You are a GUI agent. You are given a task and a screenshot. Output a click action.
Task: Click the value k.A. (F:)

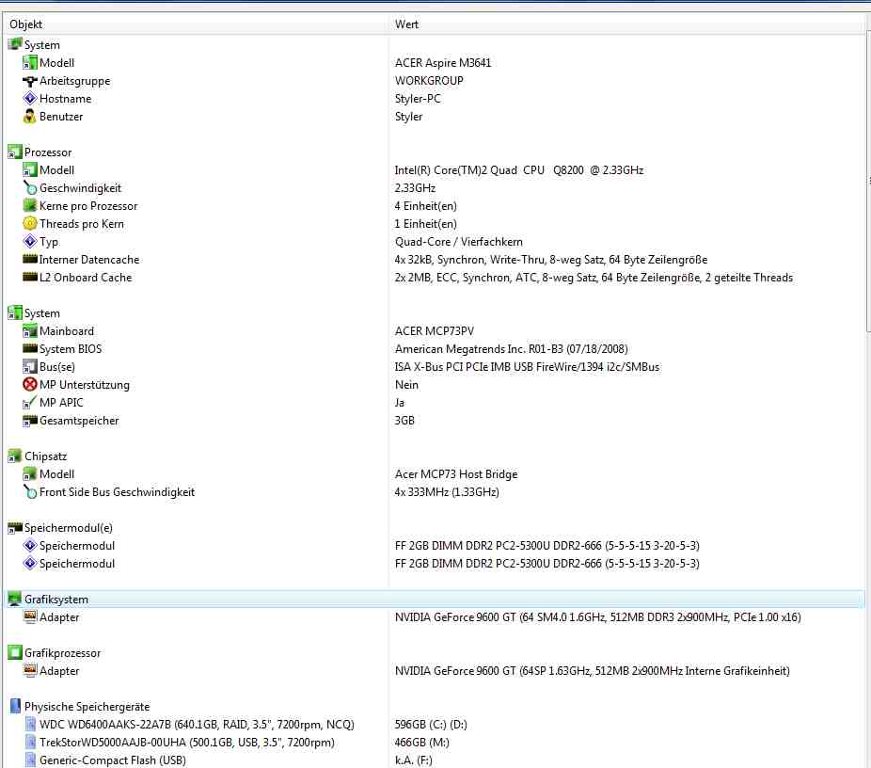413,760
